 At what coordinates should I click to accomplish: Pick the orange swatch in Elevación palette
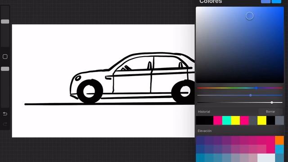(279, 140)
